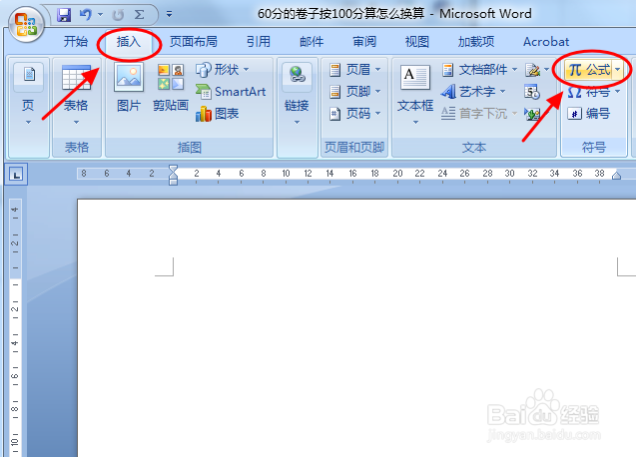Open the 审阅 tab

(364, 41)
